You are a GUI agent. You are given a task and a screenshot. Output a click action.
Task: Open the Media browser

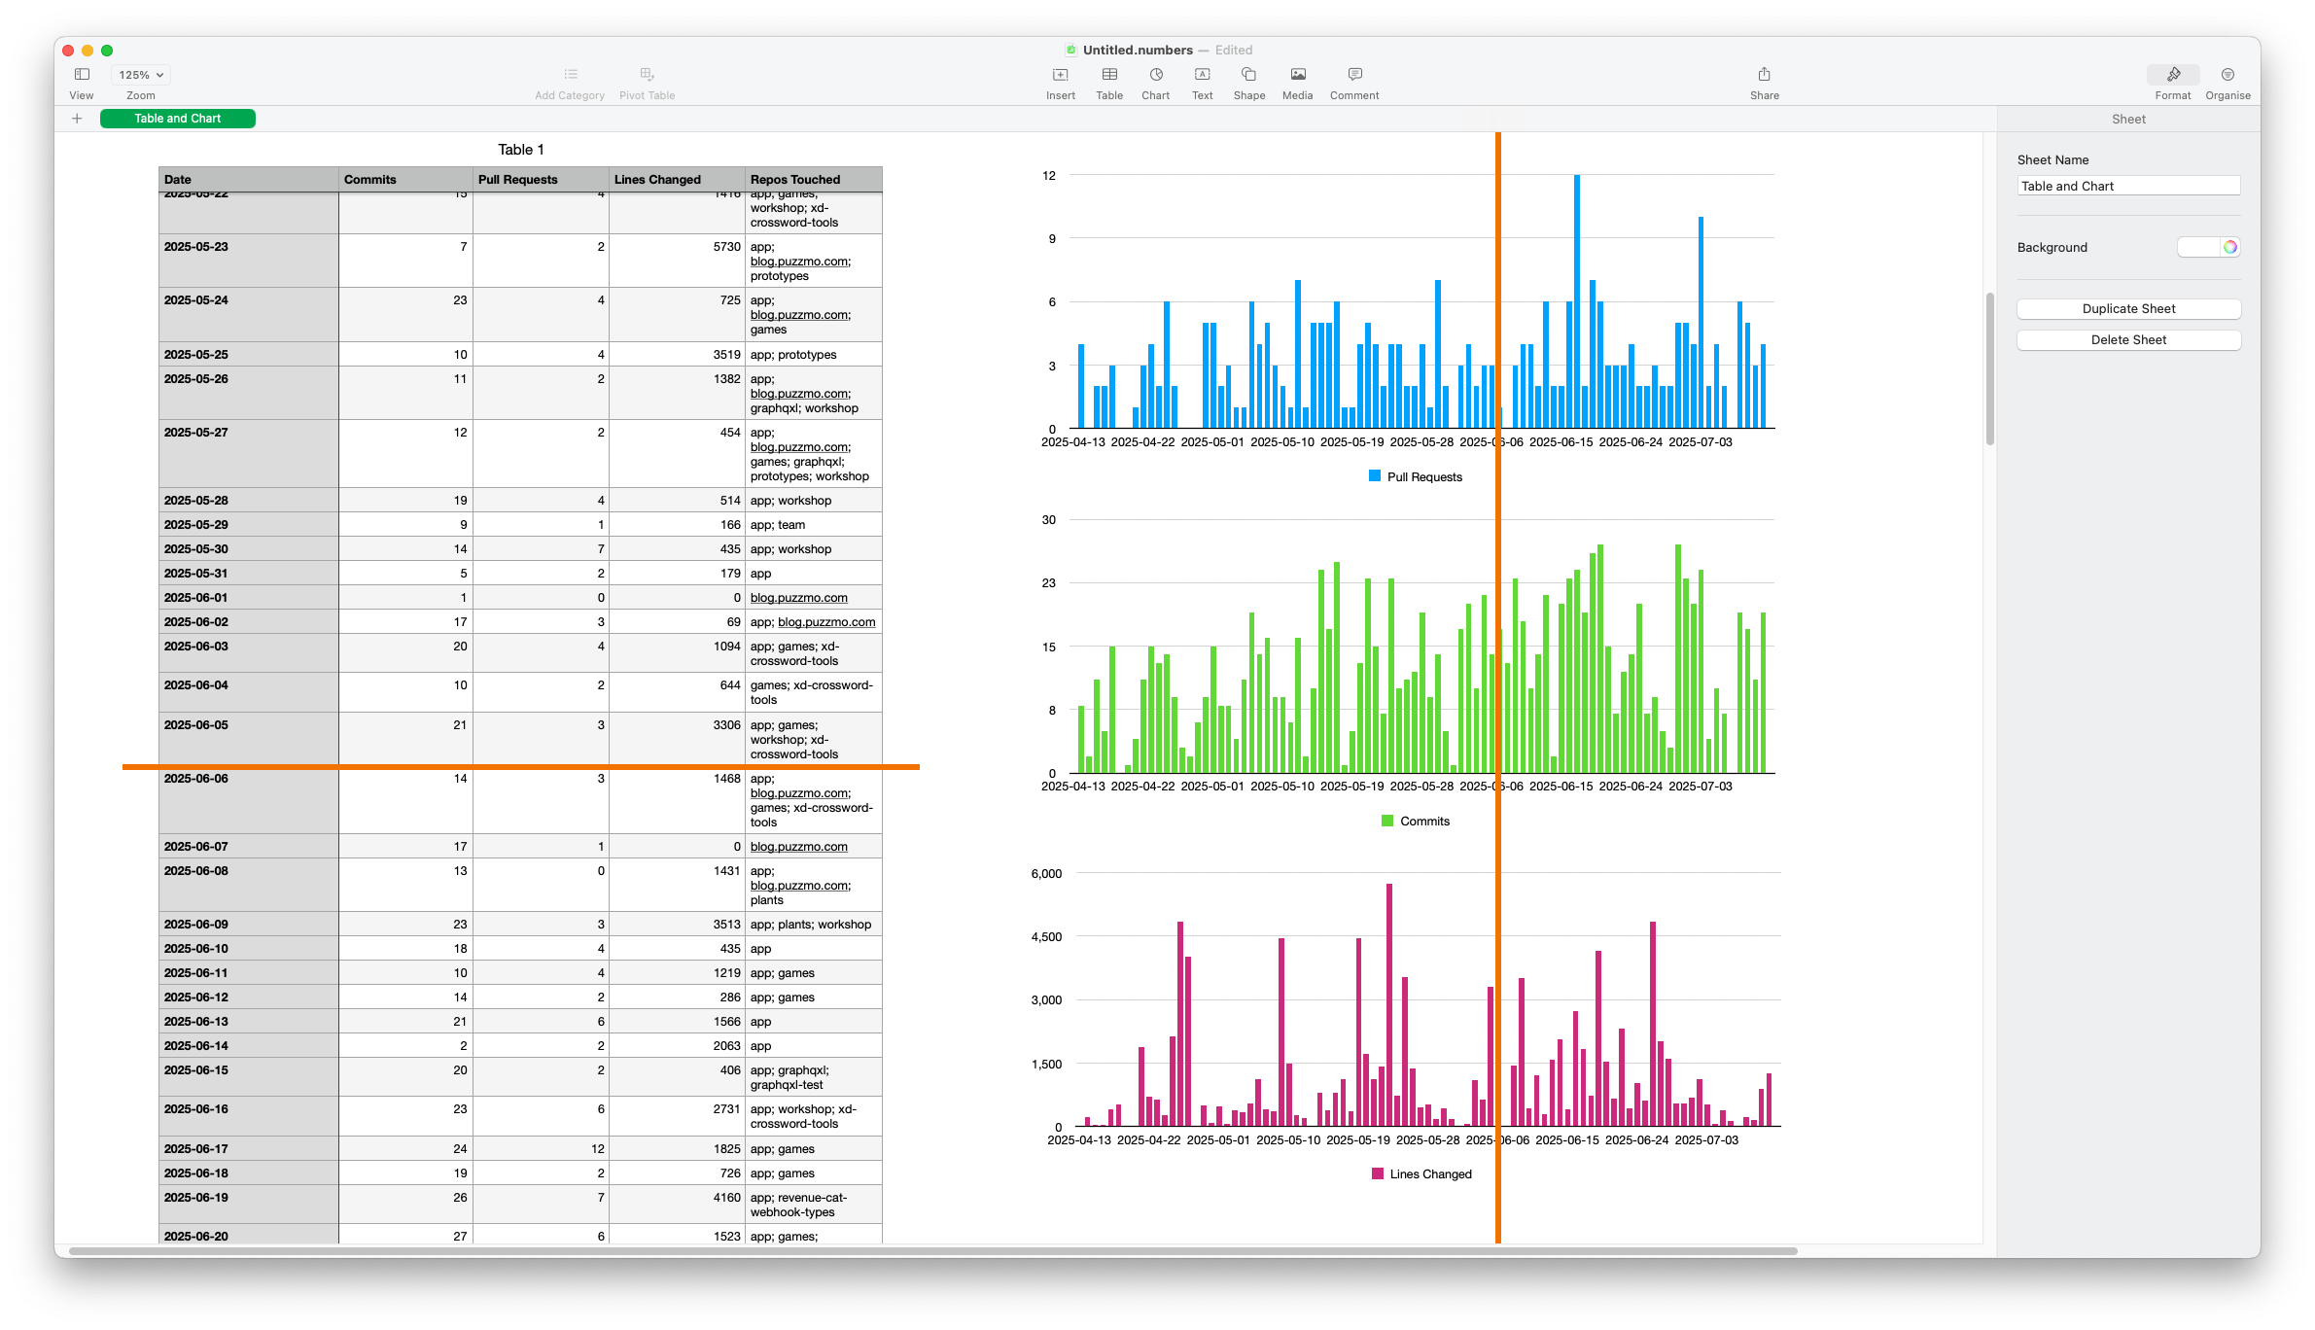pos(1297,75)
